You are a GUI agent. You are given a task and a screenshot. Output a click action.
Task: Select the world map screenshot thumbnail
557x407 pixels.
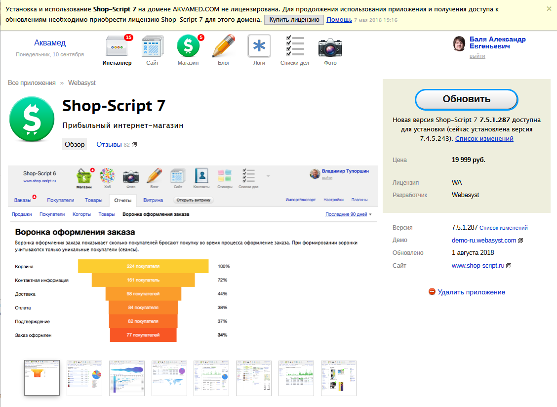(169, 378)
